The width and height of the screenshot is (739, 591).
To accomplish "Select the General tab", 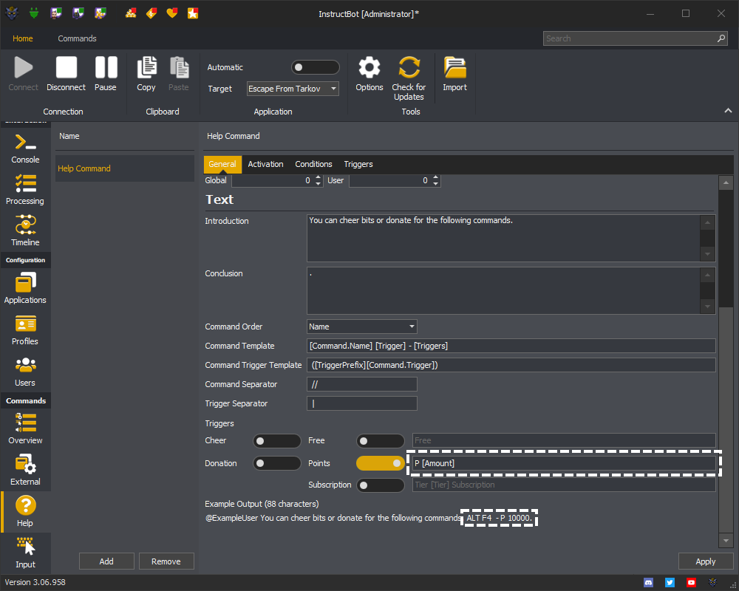I will [222, 164].
